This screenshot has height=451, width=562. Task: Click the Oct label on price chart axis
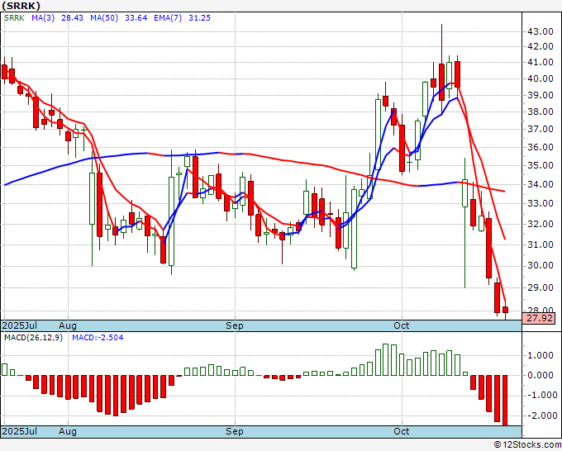[402, 325]
